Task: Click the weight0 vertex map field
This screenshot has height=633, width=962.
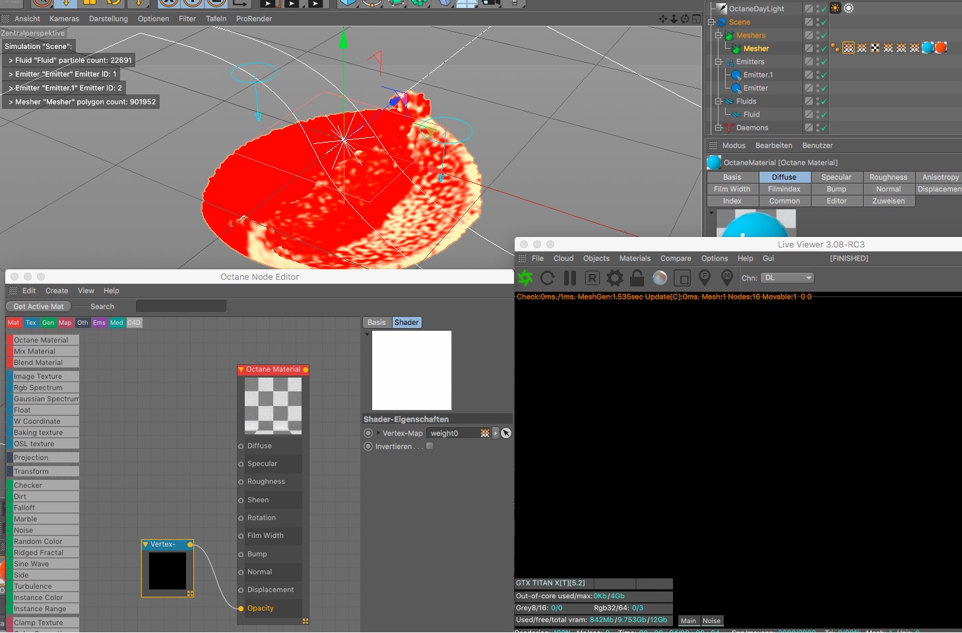Action: 459,434
